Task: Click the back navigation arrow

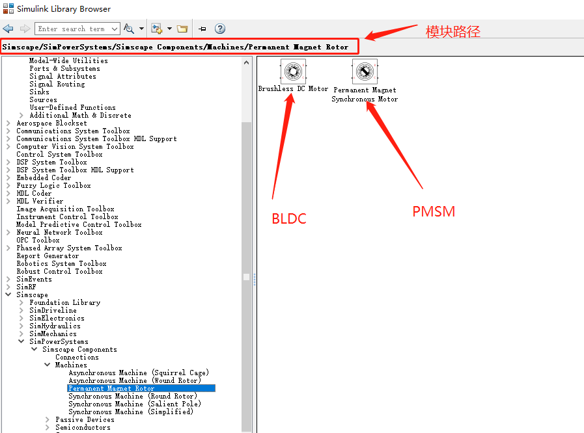Action: (8, 29)
